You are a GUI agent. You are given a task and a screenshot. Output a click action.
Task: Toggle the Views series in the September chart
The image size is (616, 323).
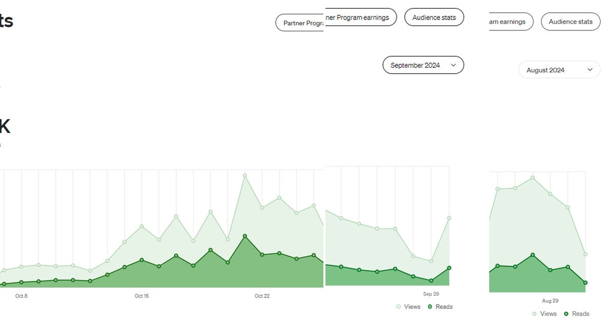click(x=409, y=307)
